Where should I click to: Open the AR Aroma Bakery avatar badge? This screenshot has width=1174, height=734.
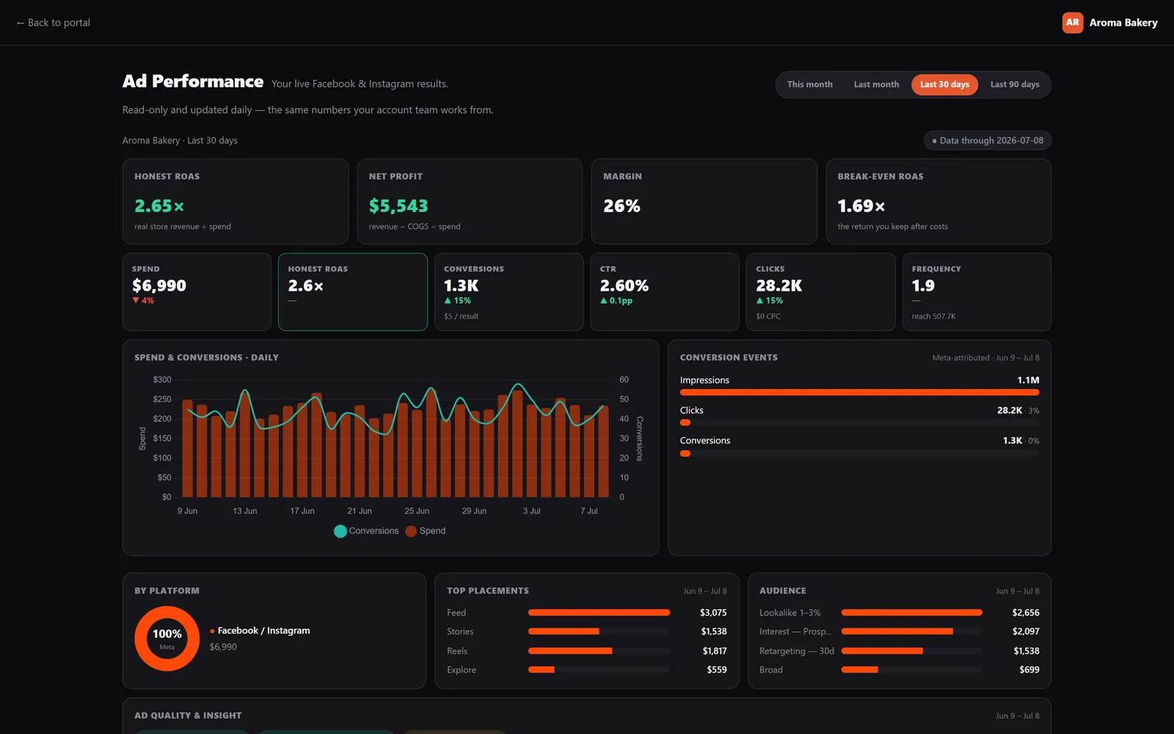click(1072, 23)
